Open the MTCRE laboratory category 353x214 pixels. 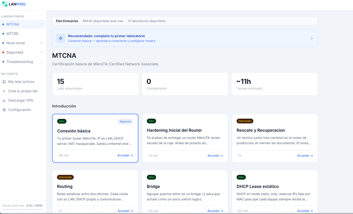click(x=23, y=33)
